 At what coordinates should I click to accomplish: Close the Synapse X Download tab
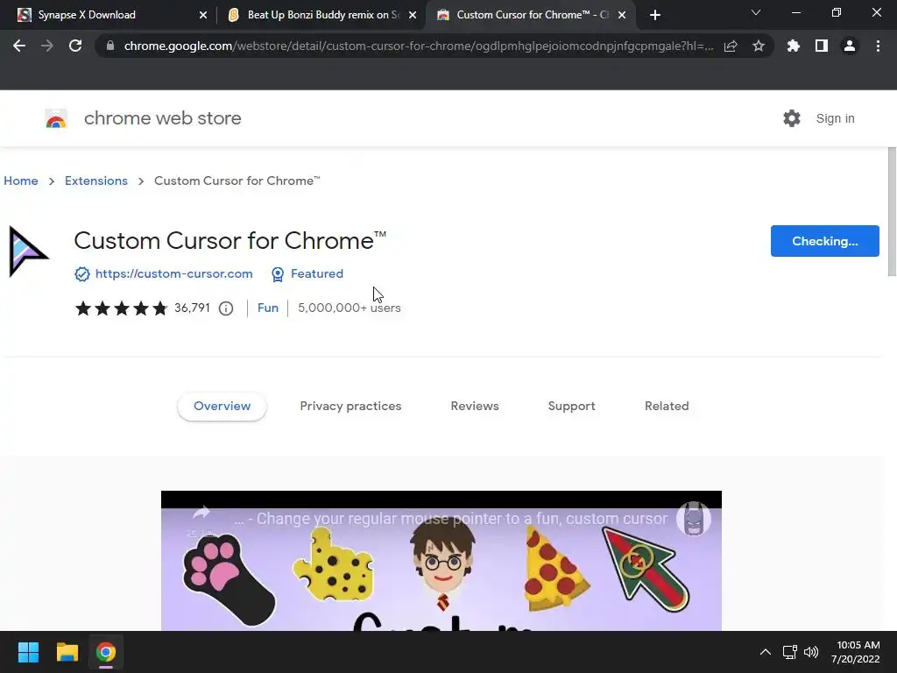[x=203, y=15]
